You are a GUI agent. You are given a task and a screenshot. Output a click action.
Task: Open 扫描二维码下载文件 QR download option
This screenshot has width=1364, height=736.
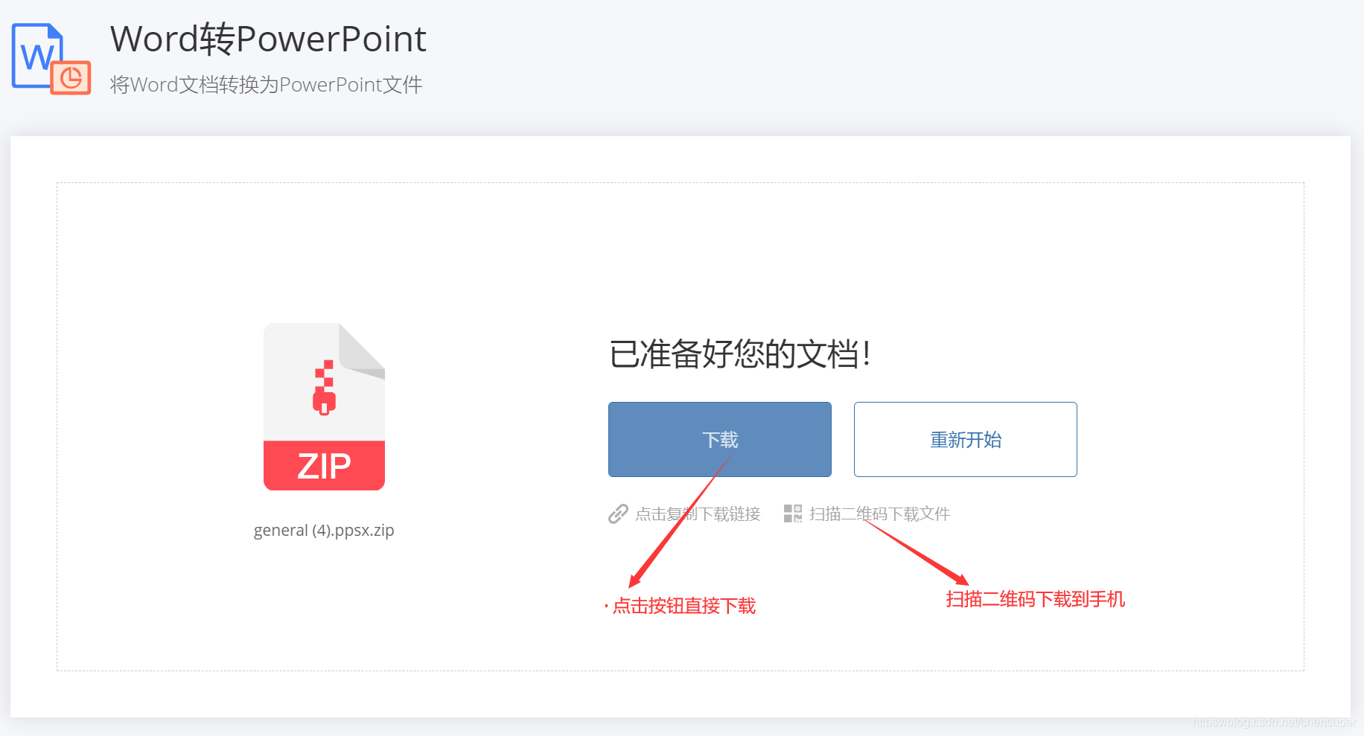[x=879, y=514]
